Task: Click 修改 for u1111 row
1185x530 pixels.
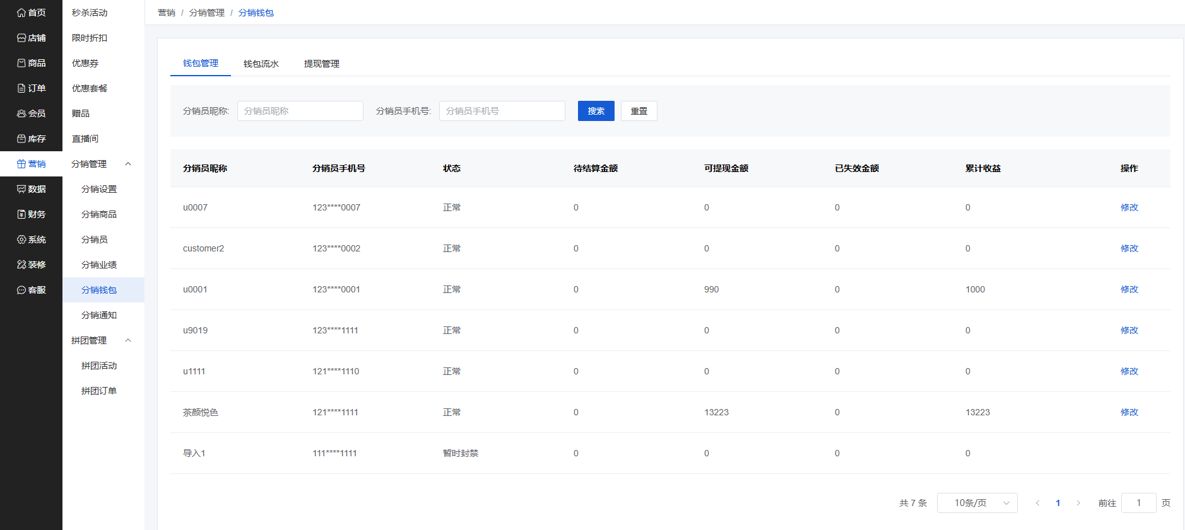Action: coord(1129,371)
